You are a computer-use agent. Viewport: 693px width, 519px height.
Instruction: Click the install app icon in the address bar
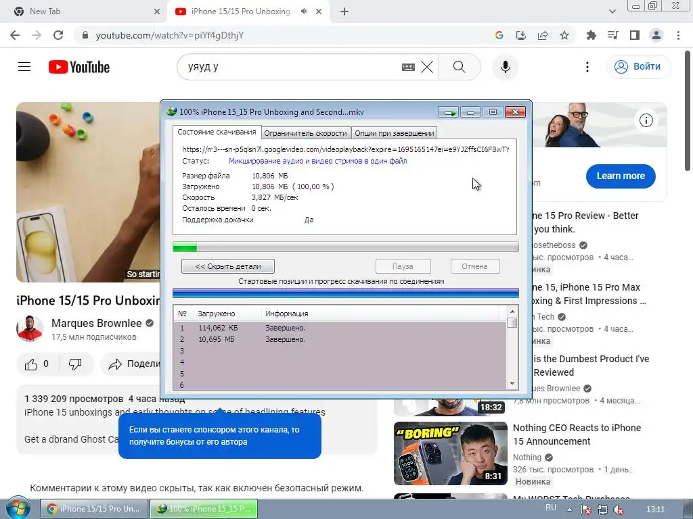tap(521, 35)
